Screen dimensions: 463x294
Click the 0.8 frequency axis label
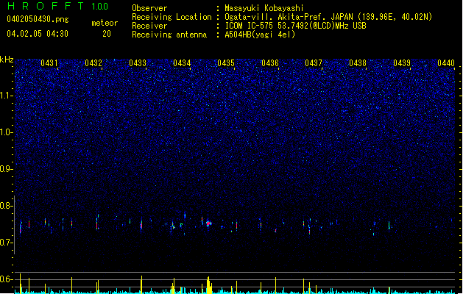(x=6, y=206)
